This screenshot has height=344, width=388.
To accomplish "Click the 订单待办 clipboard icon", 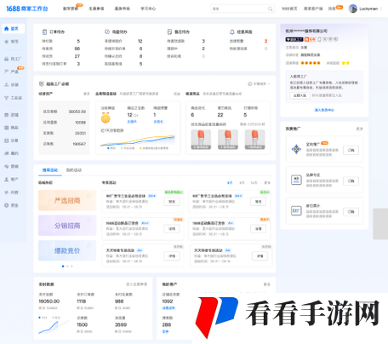I will point(44,32).
